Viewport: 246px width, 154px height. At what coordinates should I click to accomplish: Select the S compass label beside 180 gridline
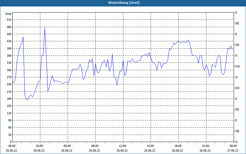236,99
